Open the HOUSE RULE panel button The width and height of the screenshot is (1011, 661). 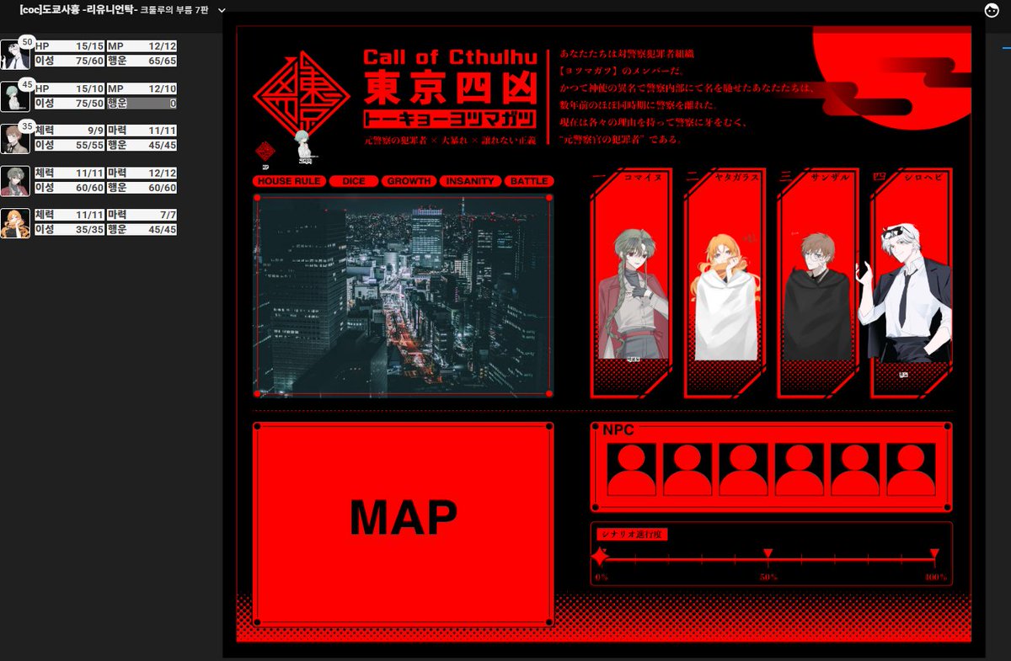click(x=289, y=181)
